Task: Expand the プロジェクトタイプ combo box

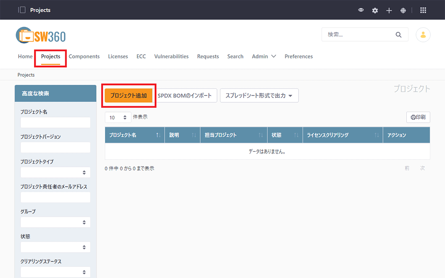Action: [55, 172]
